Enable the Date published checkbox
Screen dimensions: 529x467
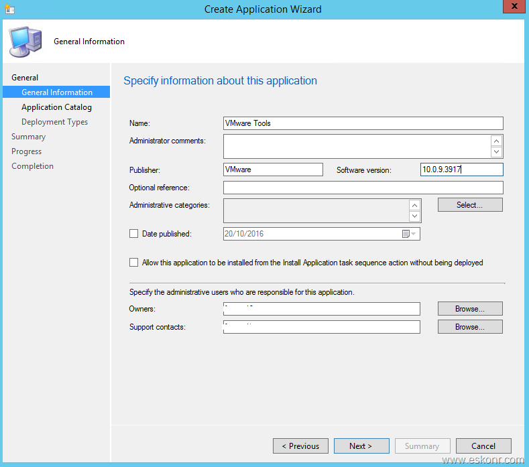pyautogui.click(x=133, y=234)
